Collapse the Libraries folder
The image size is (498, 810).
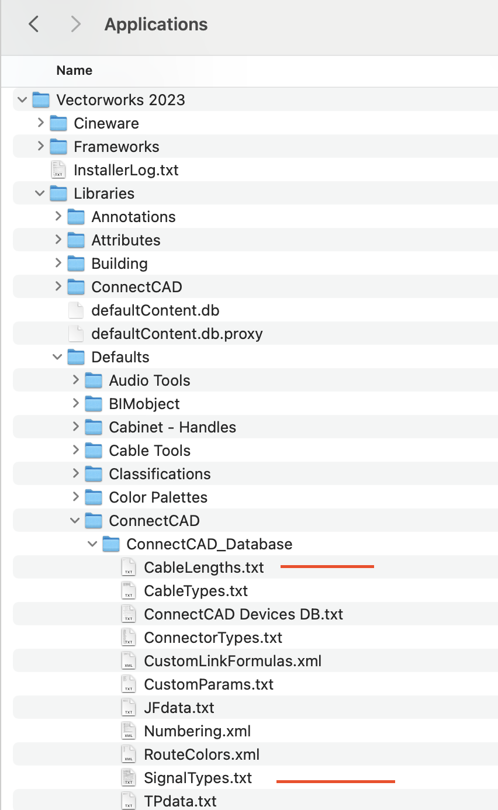pos(40,193)
